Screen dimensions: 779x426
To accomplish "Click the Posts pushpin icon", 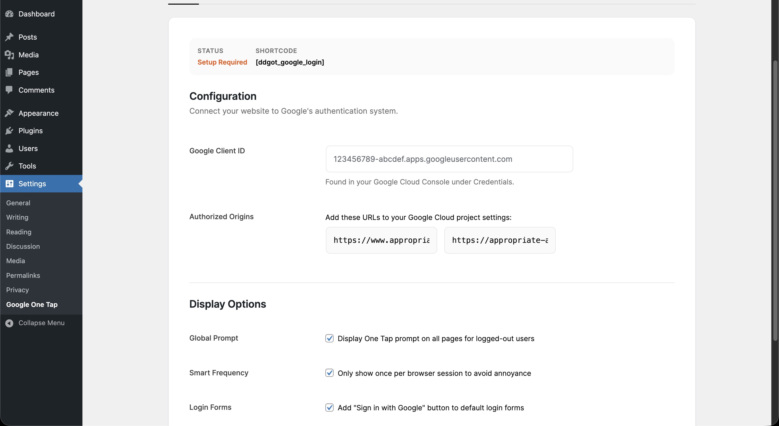I will (x=9, y=37).
